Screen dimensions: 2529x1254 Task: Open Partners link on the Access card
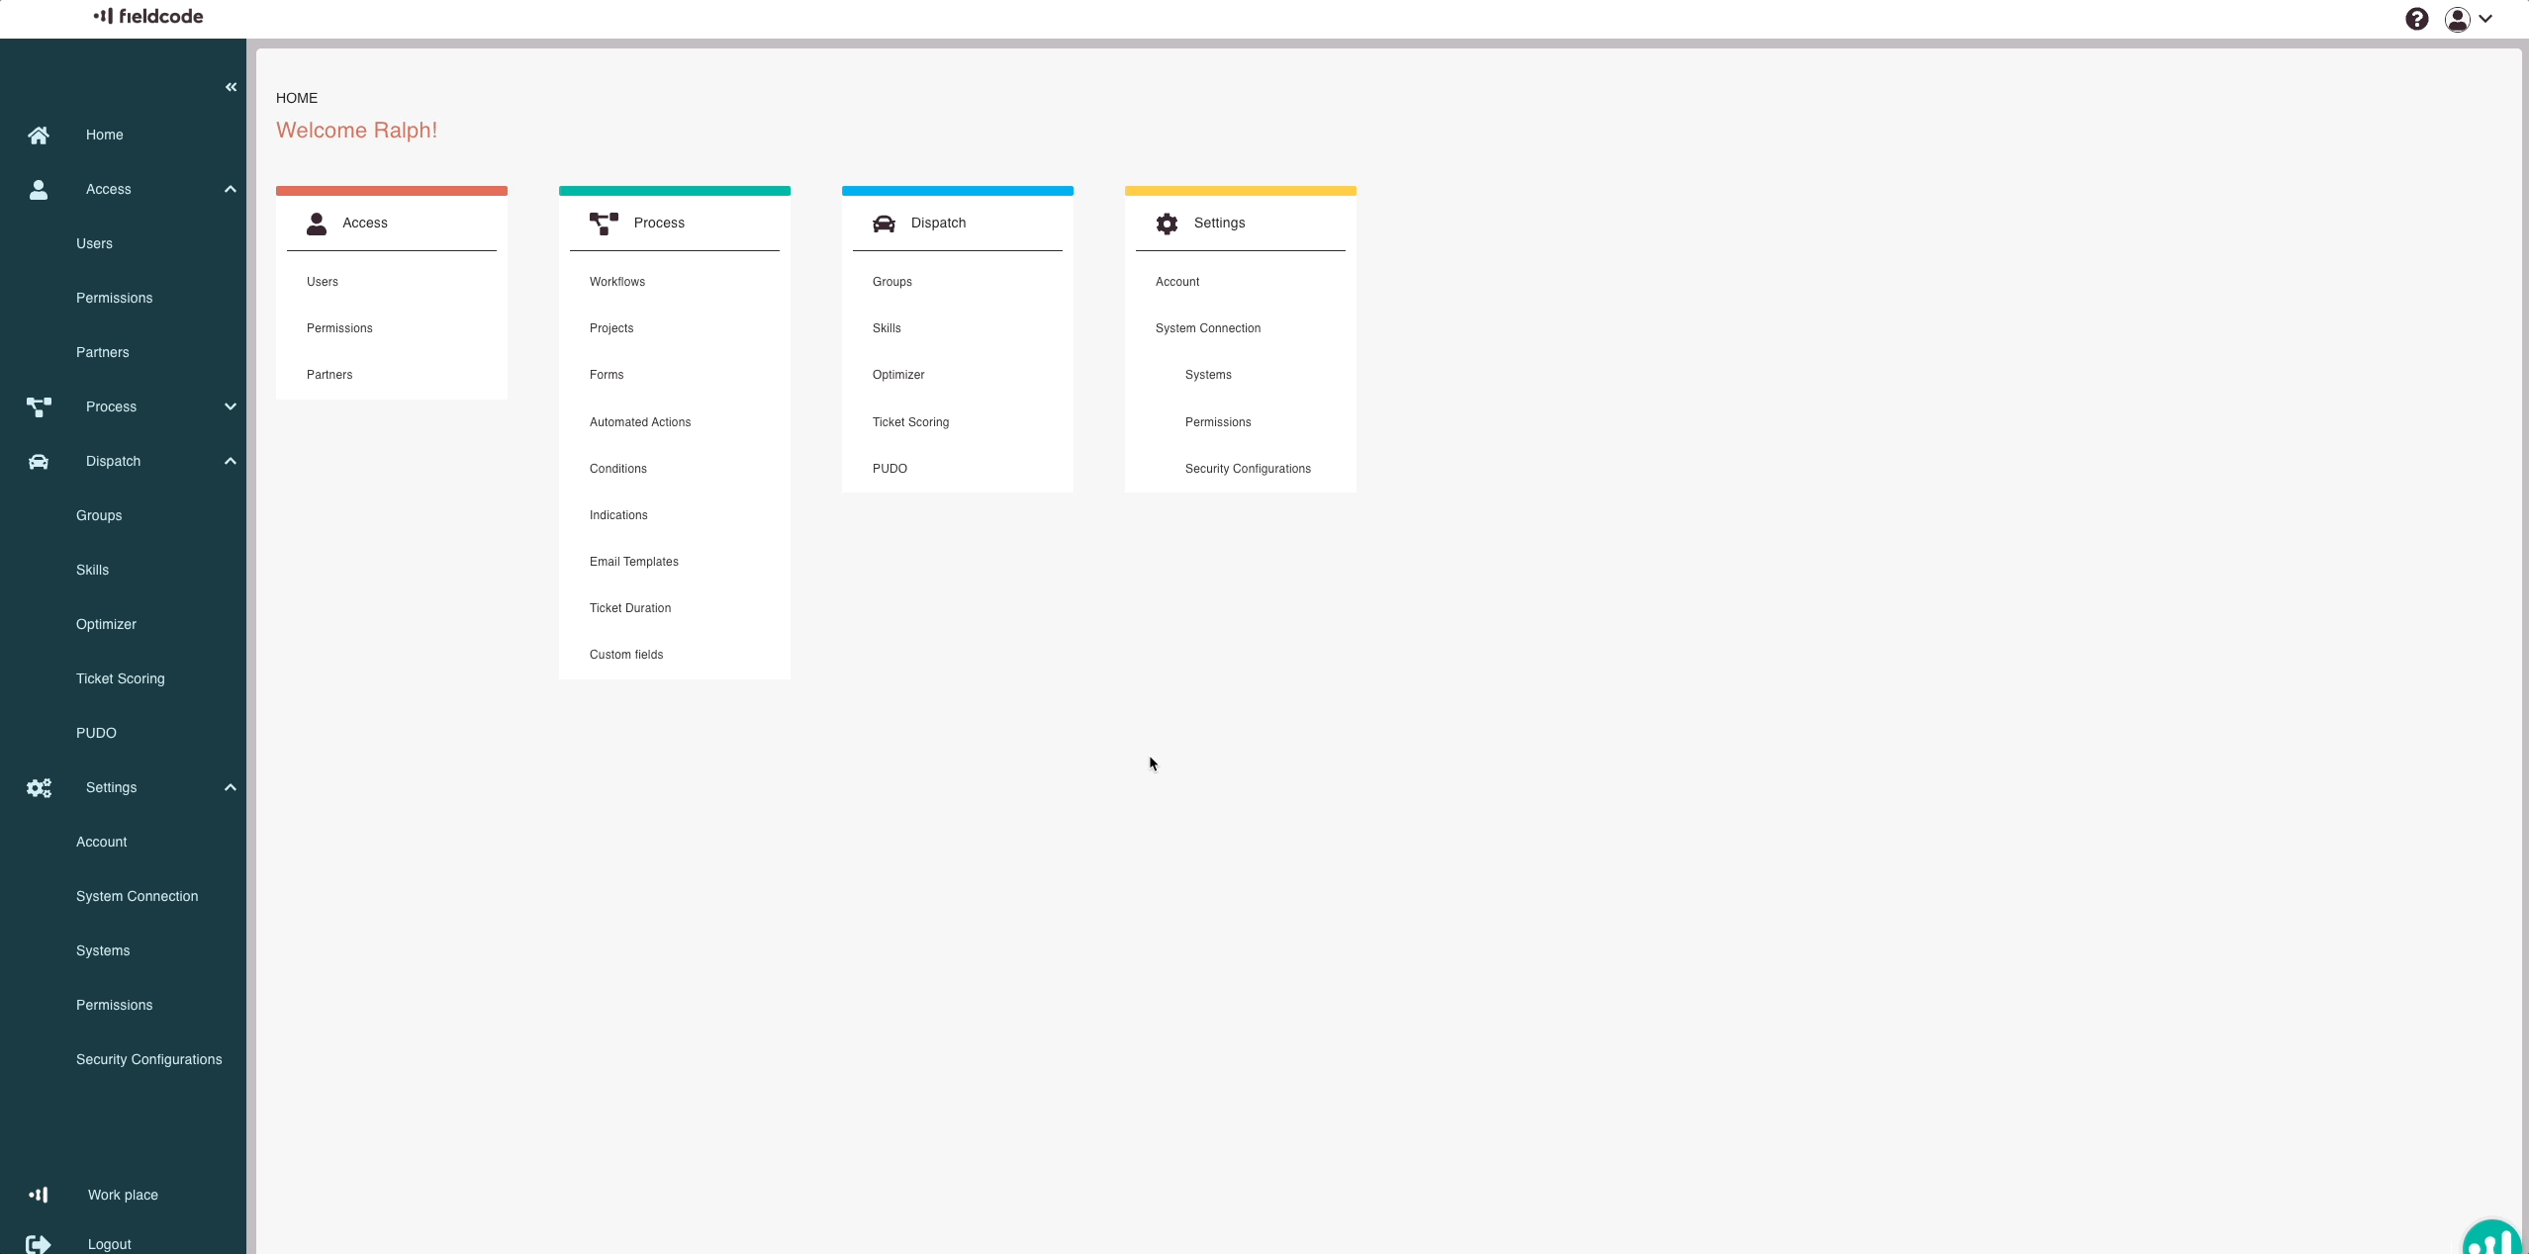(329, 375)
